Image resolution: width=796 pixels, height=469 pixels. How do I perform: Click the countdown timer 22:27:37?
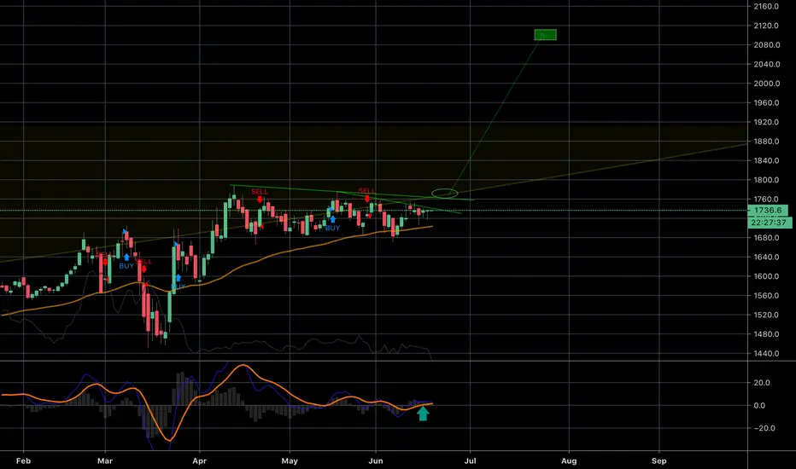pos(769,223)
